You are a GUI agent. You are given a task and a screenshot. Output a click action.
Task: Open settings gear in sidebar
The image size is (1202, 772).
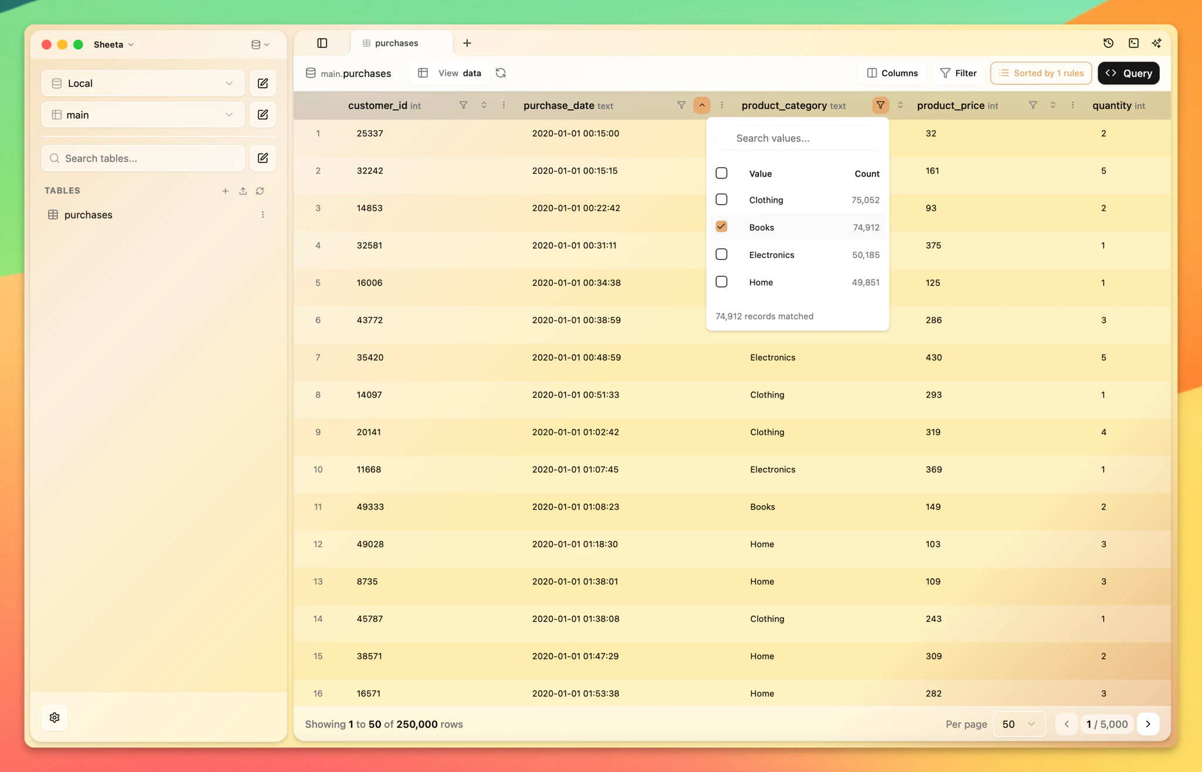pyautogui.click(x=55, y=717)
